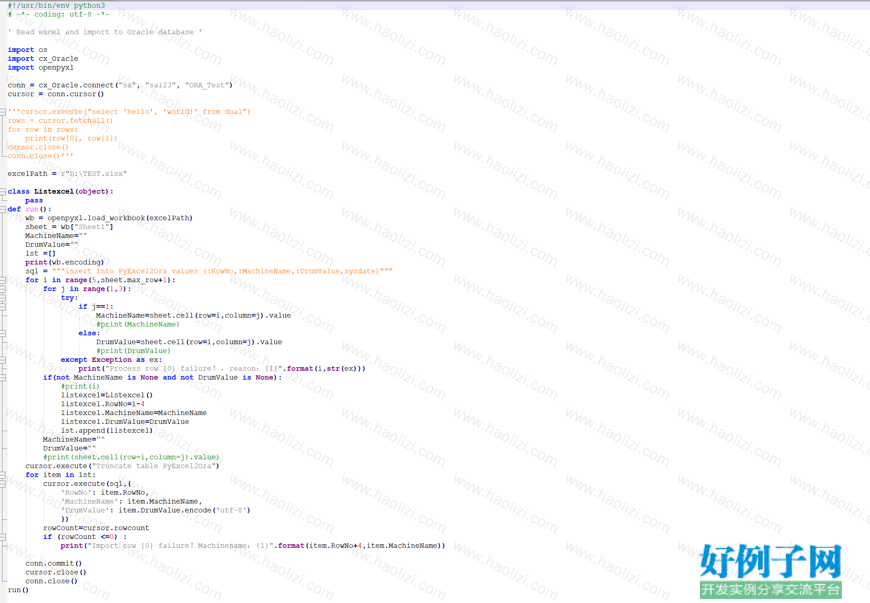The width and height of the screenshot is (870, 603).
Task: Click the 'import cx_Oracle' line
Action: tap(43, 58)
